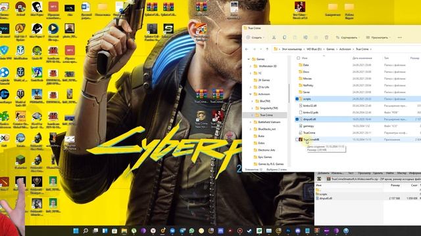Open recent locations dropdown beside forward arrow
This screenshot has height=236, width=421.
pyautogui.click(x=260, y=49)
